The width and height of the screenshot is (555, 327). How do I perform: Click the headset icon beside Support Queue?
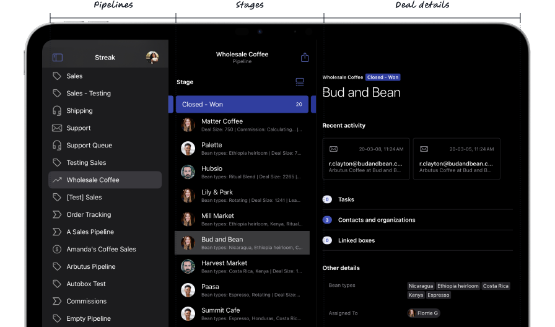tap(56, 145)
